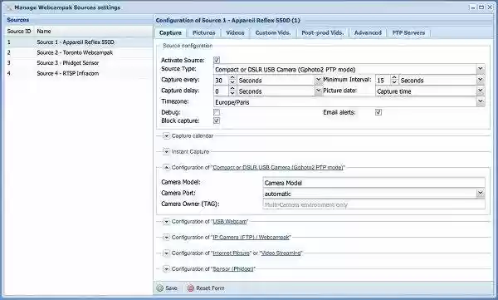The width and height of the screenshot is (498, 300).
Task: Increase the Capture every value with stepper
Action: (232, 78)
